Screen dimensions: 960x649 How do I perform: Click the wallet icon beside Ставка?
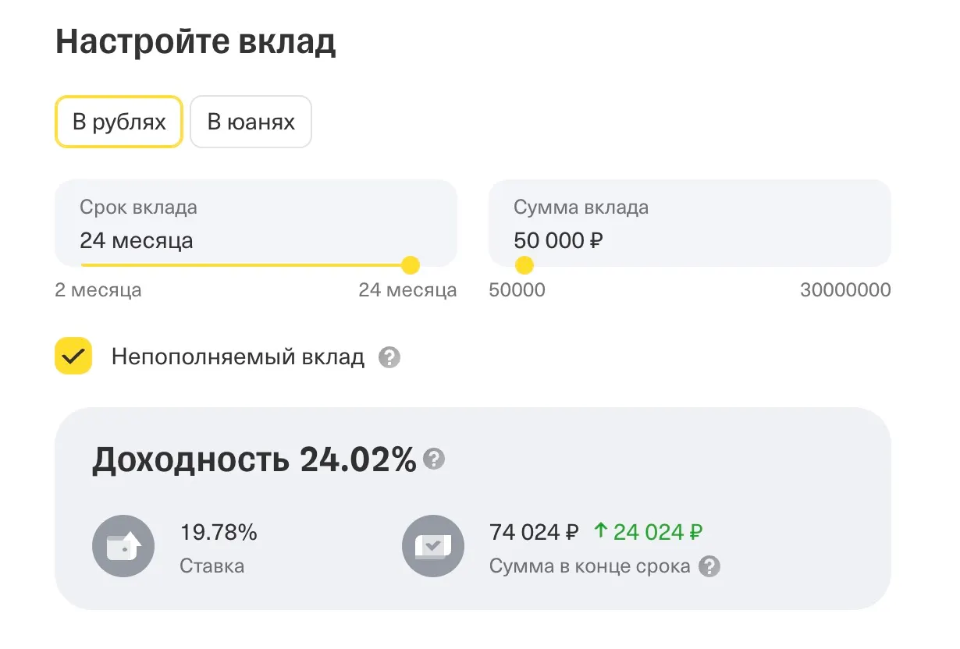[x=123, y=547]
